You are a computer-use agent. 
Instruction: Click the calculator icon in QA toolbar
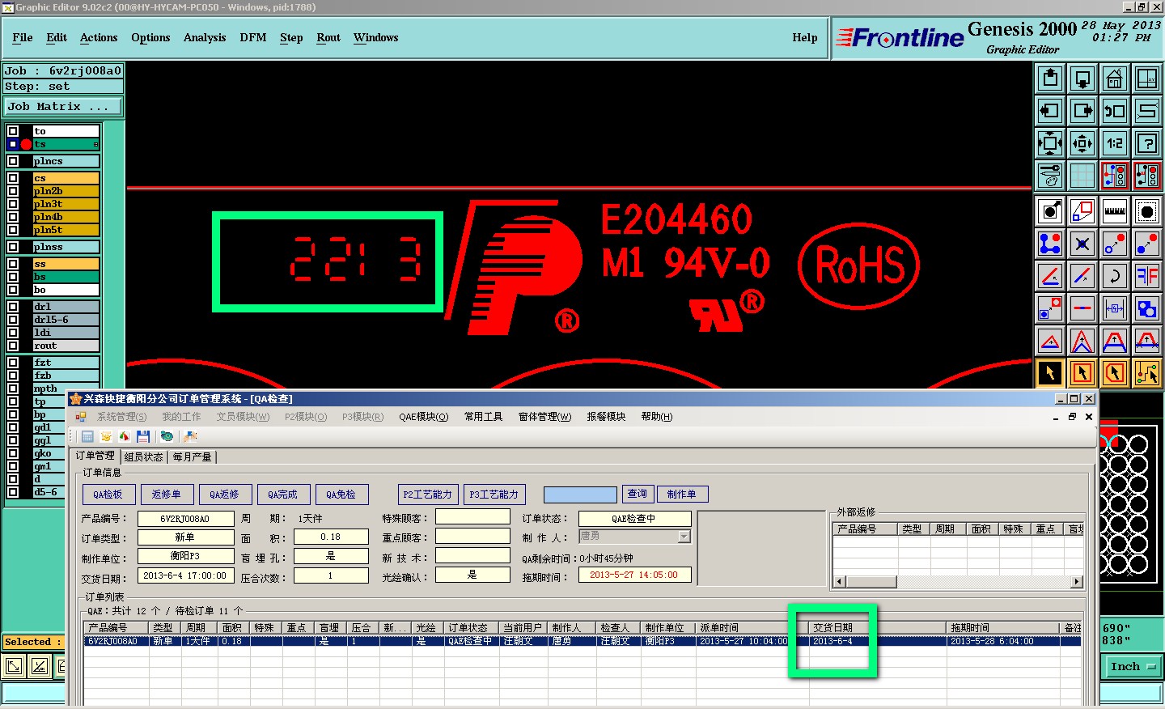click(x=87, y=436)
